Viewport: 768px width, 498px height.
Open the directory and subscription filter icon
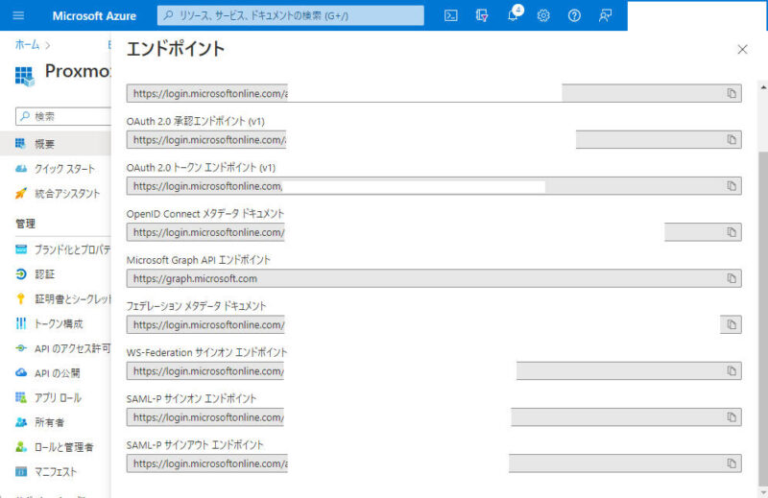(482, 15)
